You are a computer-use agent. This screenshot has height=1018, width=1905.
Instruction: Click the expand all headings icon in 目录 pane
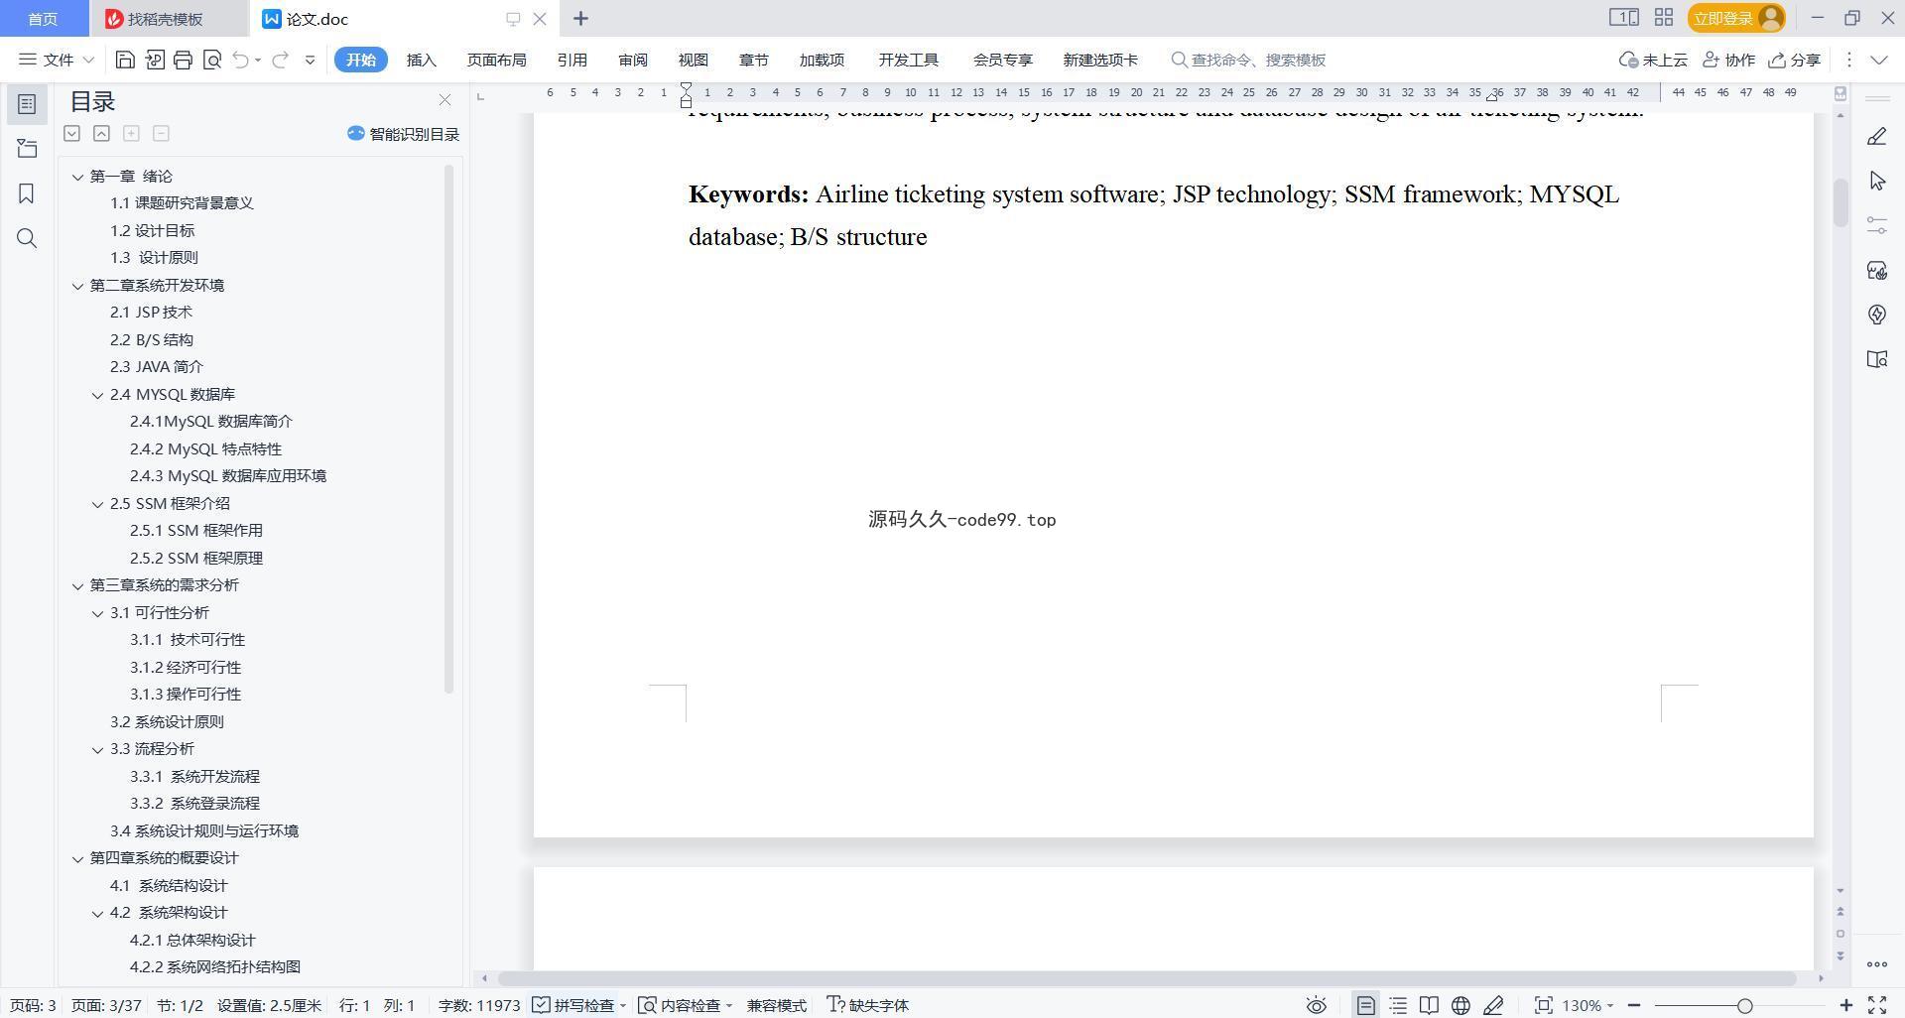[x=71, y=133]
